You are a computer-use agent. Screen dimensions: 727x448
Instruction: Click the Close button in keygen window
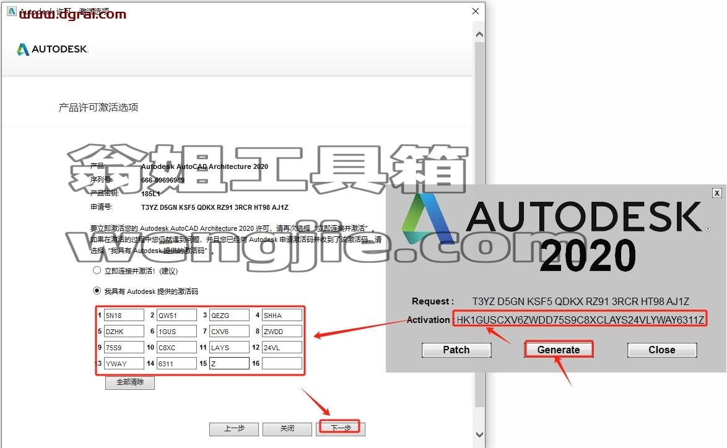(x=662, y=350)
